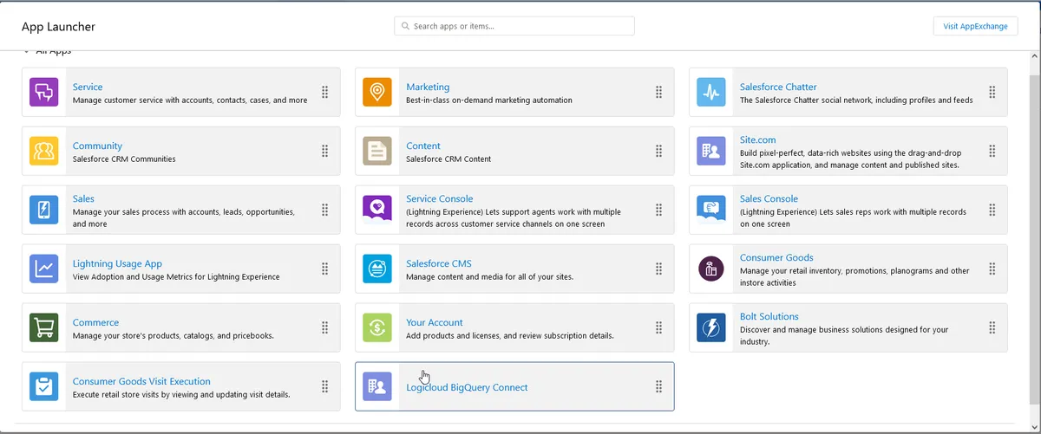Click the Site.com app icon
This screenshot has height=434, width=1041.
tap(710, 151)
